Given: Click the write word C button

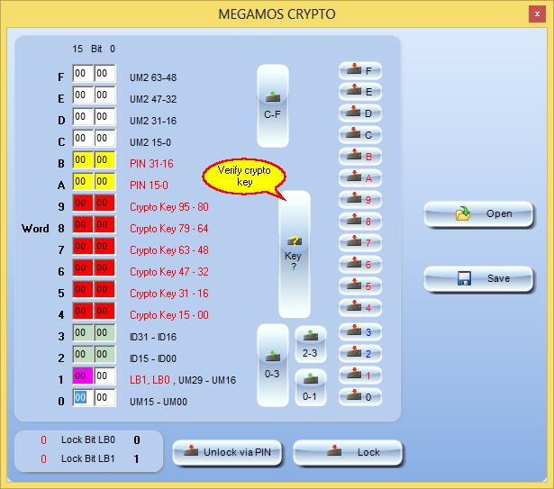Looking at the screenshot, I should click(360, 135).
